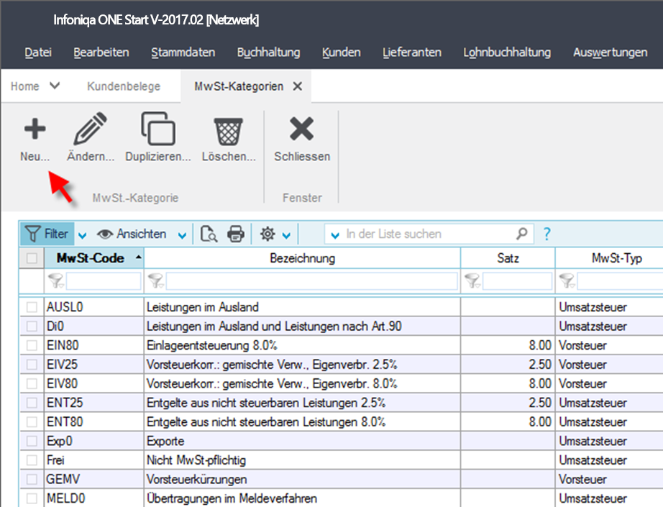Click the Ändern pencil icon

[x=91, y=129]
